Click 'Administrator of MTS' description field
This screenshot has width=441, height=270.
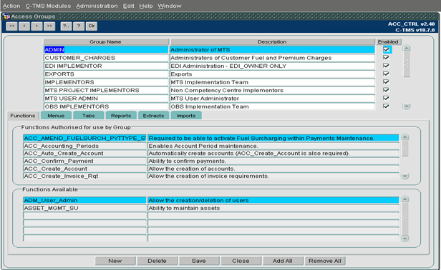(272, 50)
